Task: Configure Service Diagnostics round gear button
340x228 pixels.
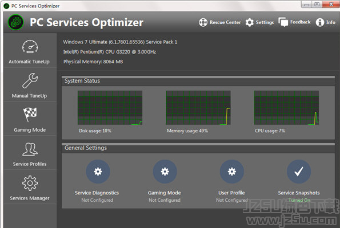Action: (98, 172)
